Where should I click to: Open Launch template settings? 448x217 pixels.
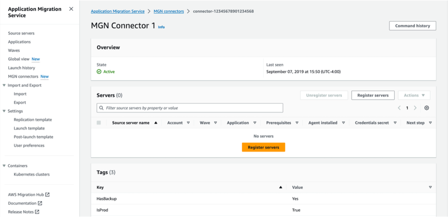coord(29,128)
